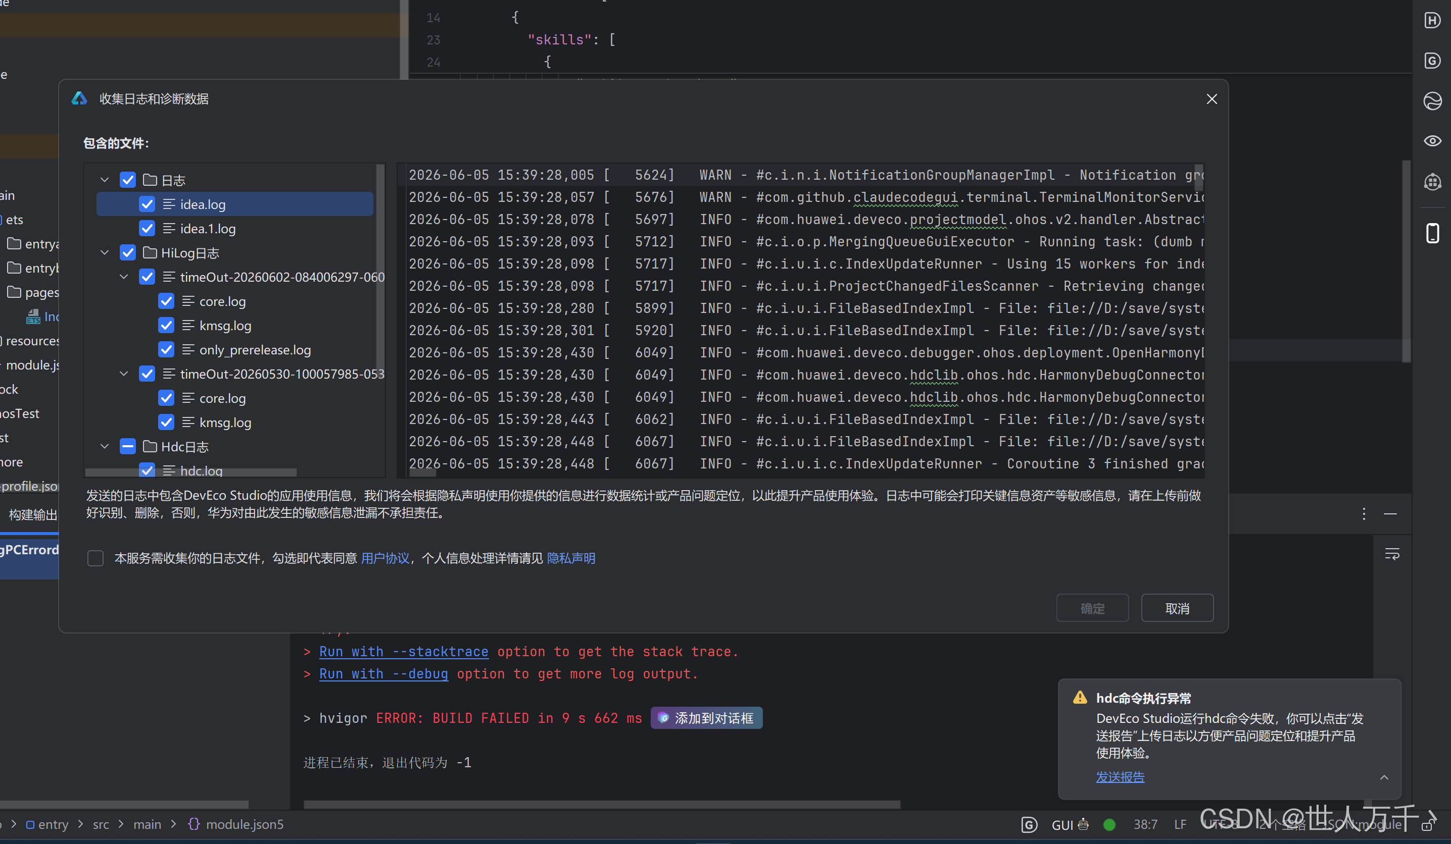The height and width of the screenshot is (844, 1451).
Task: Click the main breadcrumb item
Action: [148, 824]
